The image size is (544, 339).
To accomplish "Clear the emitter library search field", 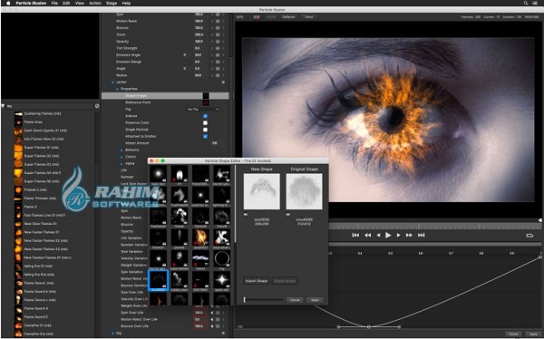I will click(x=97, y=106).
